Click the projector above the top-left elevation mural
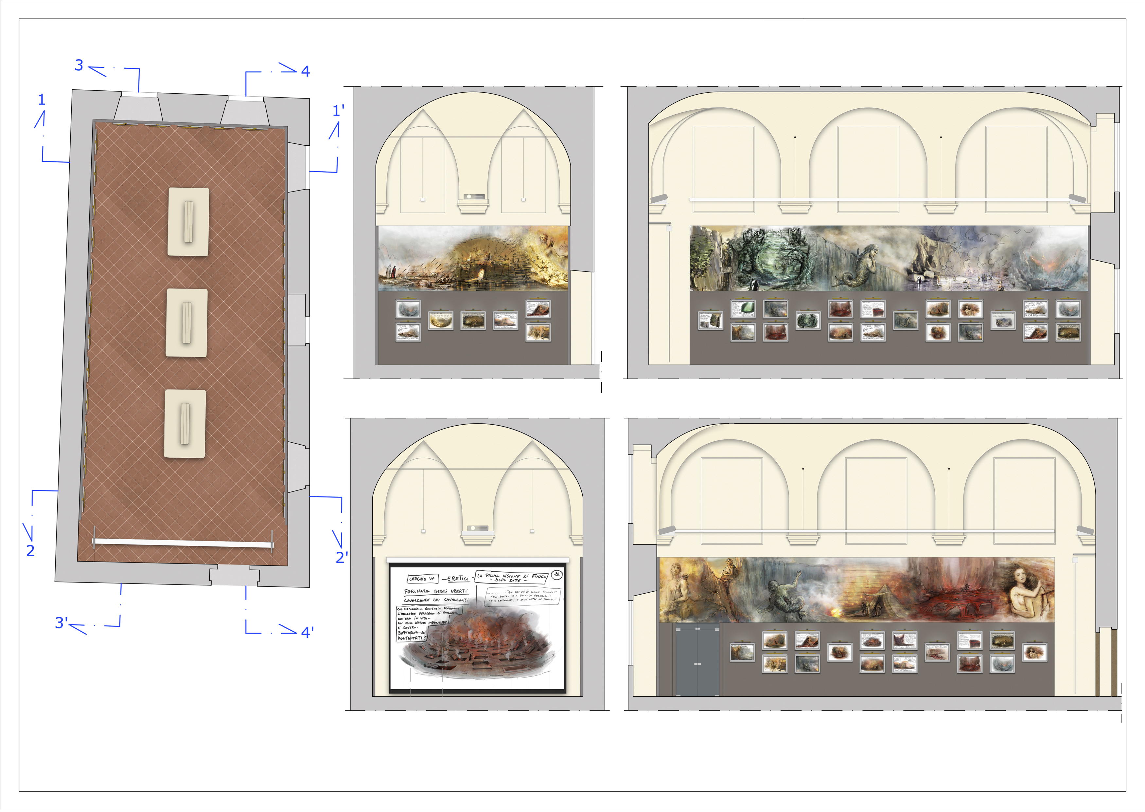The image size is (1145, 812). (474, 196)
